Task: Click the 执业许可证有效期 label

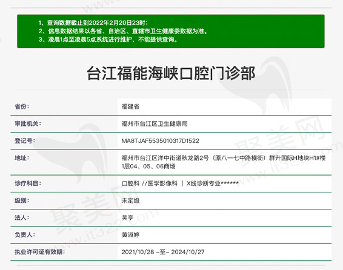Action: pos(40,252)
